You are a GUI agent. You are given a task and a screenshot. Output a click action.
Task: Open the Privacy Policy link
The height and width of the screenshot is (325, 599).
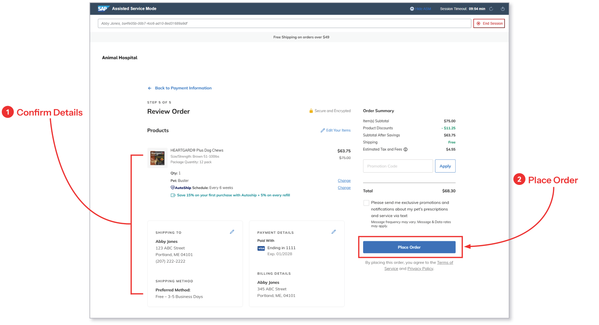(x=420, y=269)
